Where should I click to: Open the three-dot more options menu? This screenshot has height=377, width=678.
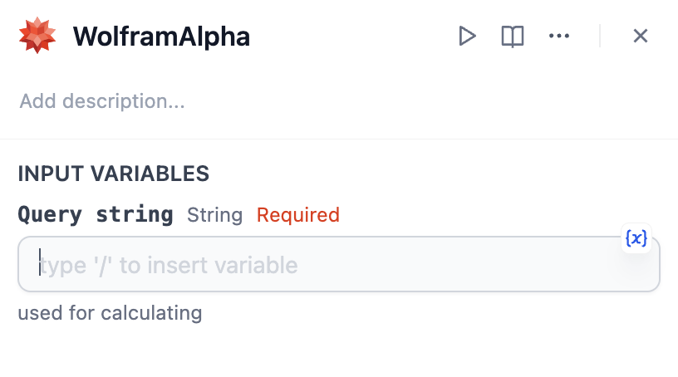tap(559, 36)
